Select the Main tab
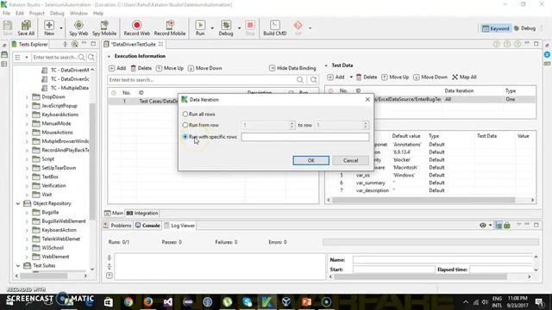The image size is (552, 310). point(114,213)
